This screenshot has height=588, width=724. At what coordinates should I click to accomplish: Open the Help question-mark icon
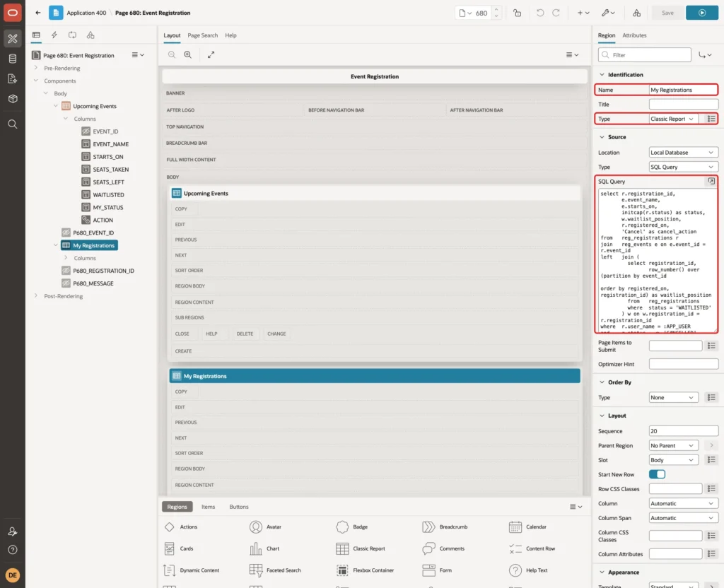point(13,550)
